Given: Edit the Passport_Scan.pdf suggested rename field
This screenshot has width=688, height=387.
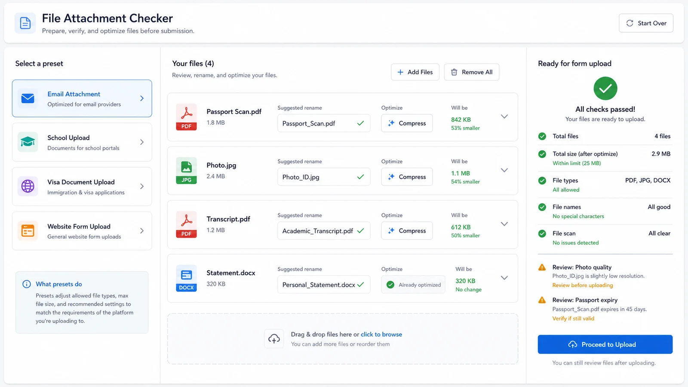Looking at the screenshot, I should pyautogui.click(x=324, y=123).
